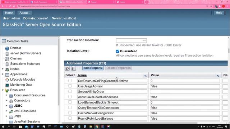Expand the Concurrent Resources node
The width and height of the screenshot is (230, 129).
[6, 95]
